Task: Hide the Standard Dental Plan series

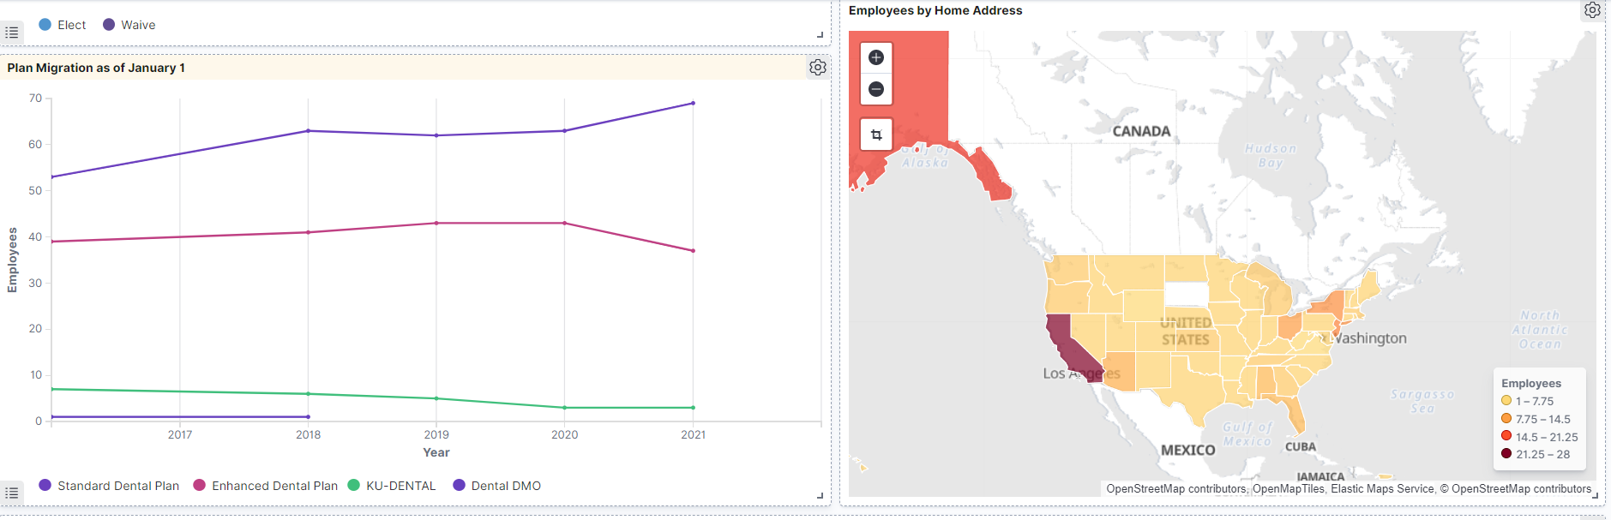Action: click(110, 486)
